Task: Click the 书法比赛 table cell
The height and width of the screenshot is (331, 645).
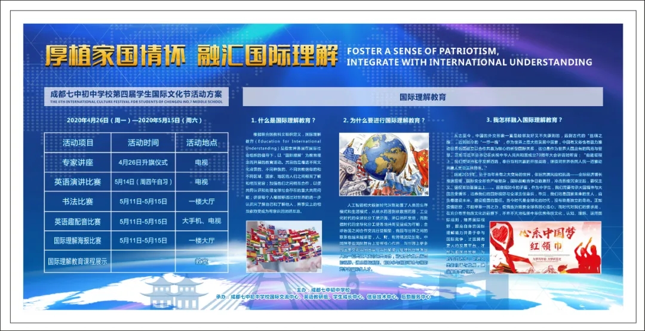Action: pyautogui.click(x=78, y=202)
